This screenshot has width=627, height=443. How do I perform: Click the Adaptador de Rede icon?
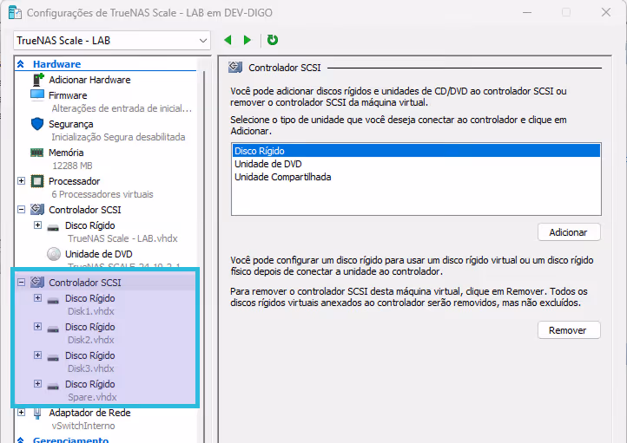point(37,413)
